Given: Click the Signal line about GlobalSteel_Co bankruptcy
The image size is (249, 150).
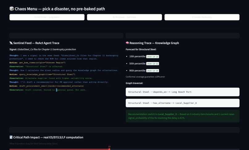Looking at the screenshot, I should point(43,49).
